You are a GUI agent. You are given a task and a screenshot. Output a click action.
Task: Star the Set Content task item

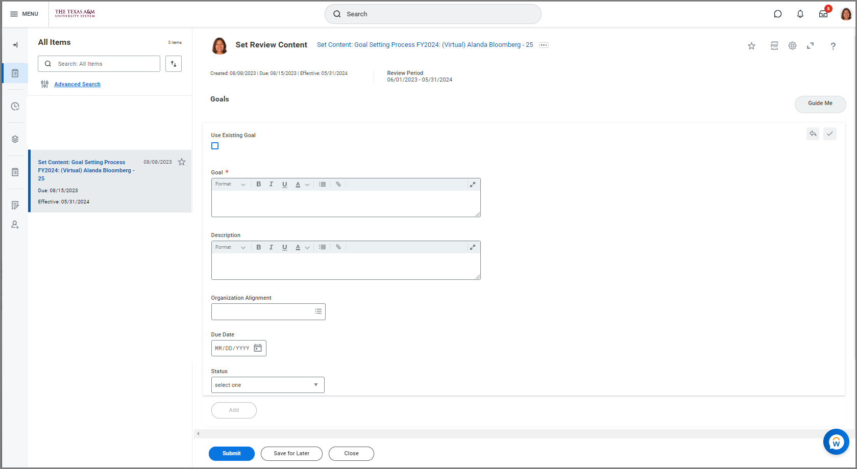point(182,162)
